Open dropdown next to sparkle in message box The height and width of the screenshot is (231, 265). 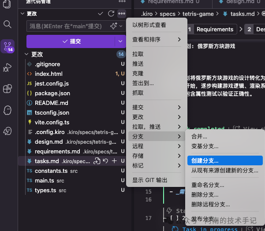[x=121, y=26]
